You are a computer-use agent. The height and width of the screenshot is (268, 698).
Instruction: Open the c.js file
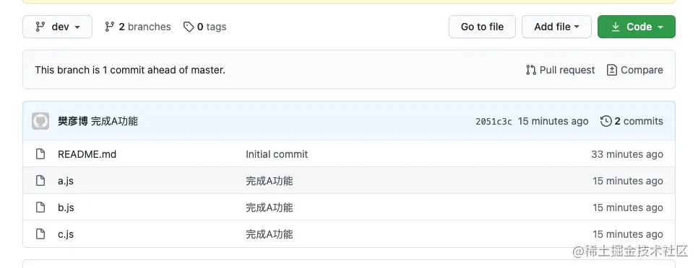pos(66,234)
